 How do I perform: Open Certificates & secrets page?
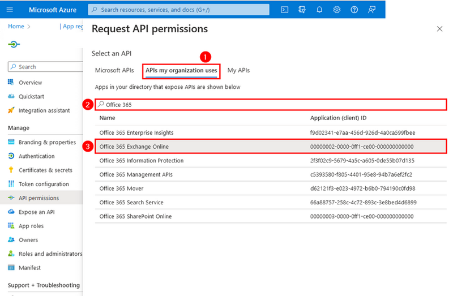pos(45,170)
